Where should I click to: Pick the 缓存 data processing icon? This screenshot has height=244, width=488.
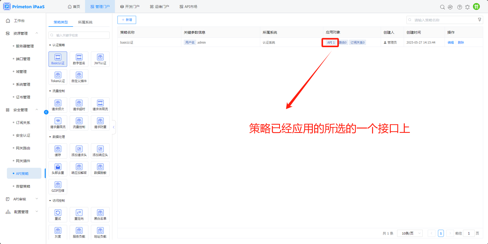click(58, 151)
